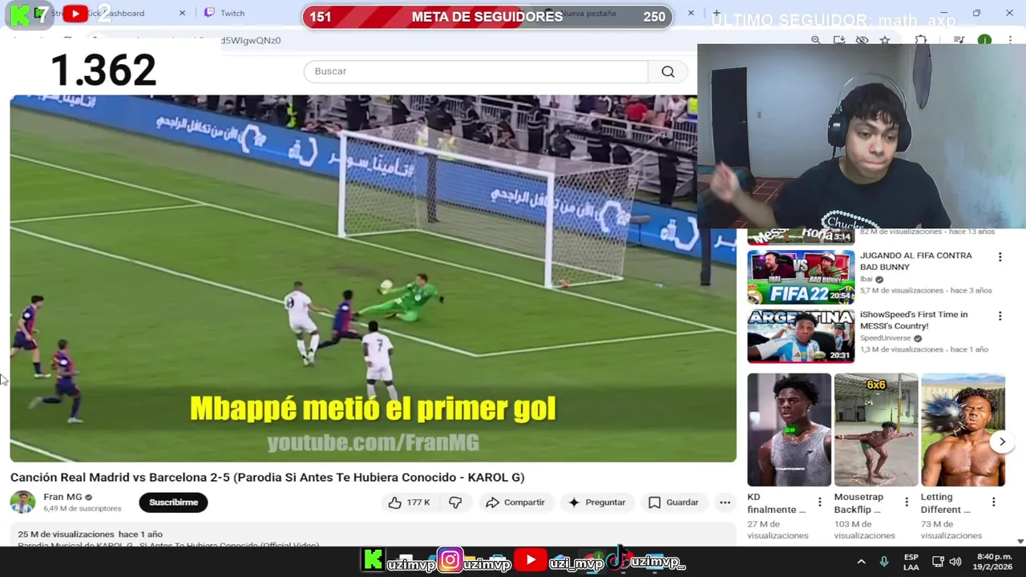The height and width of the screenshot is (577, 1026).
Task: Switch to the Twitch browser tab
Action: click(x=232, y=13)
